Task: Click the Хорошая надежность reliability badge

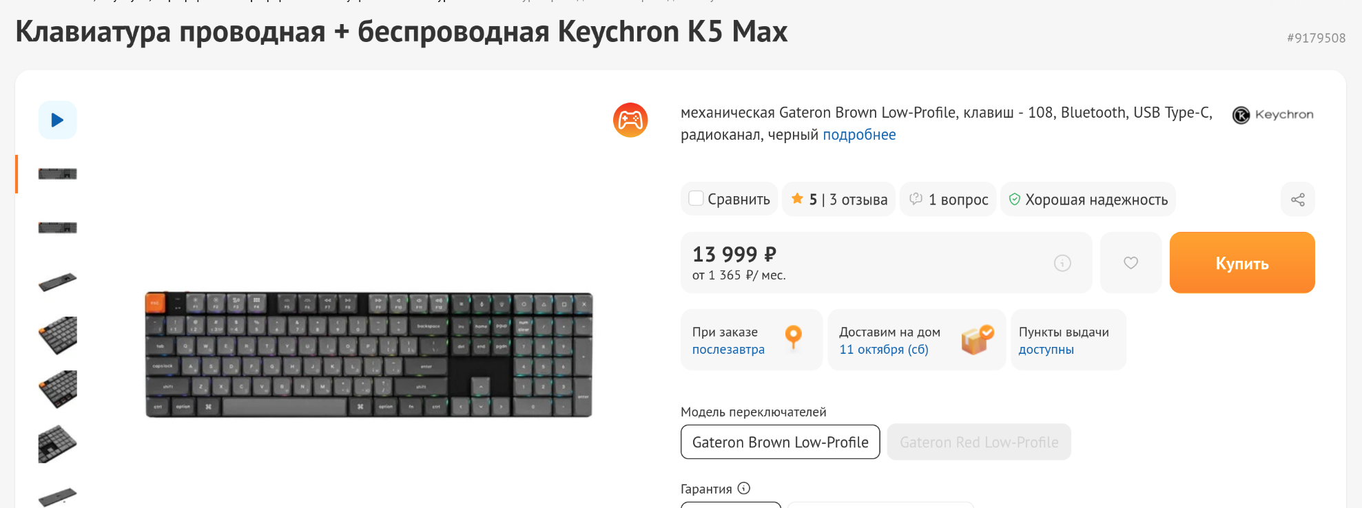Action: coord(1088,200)
